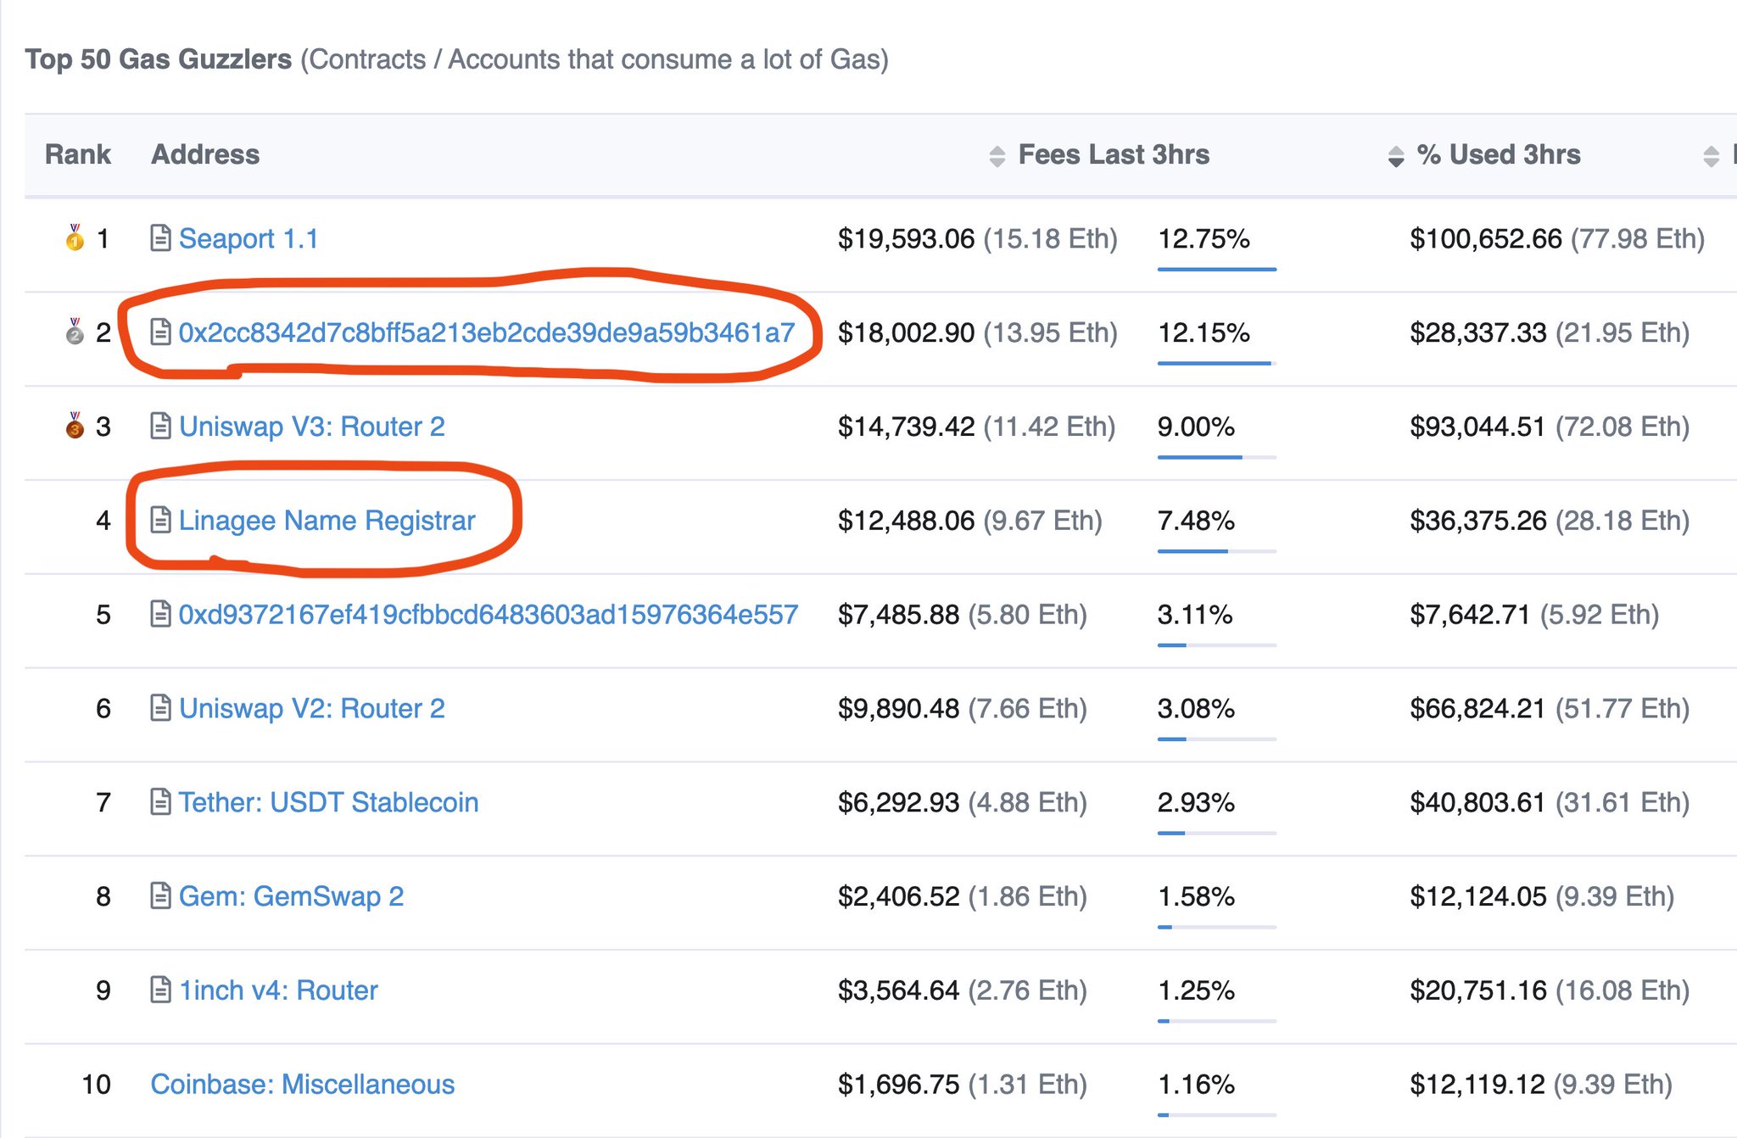Click the $66,824.21 (51.77 Eth) value
The image size is (1737, 1138).
(1550, 708)
